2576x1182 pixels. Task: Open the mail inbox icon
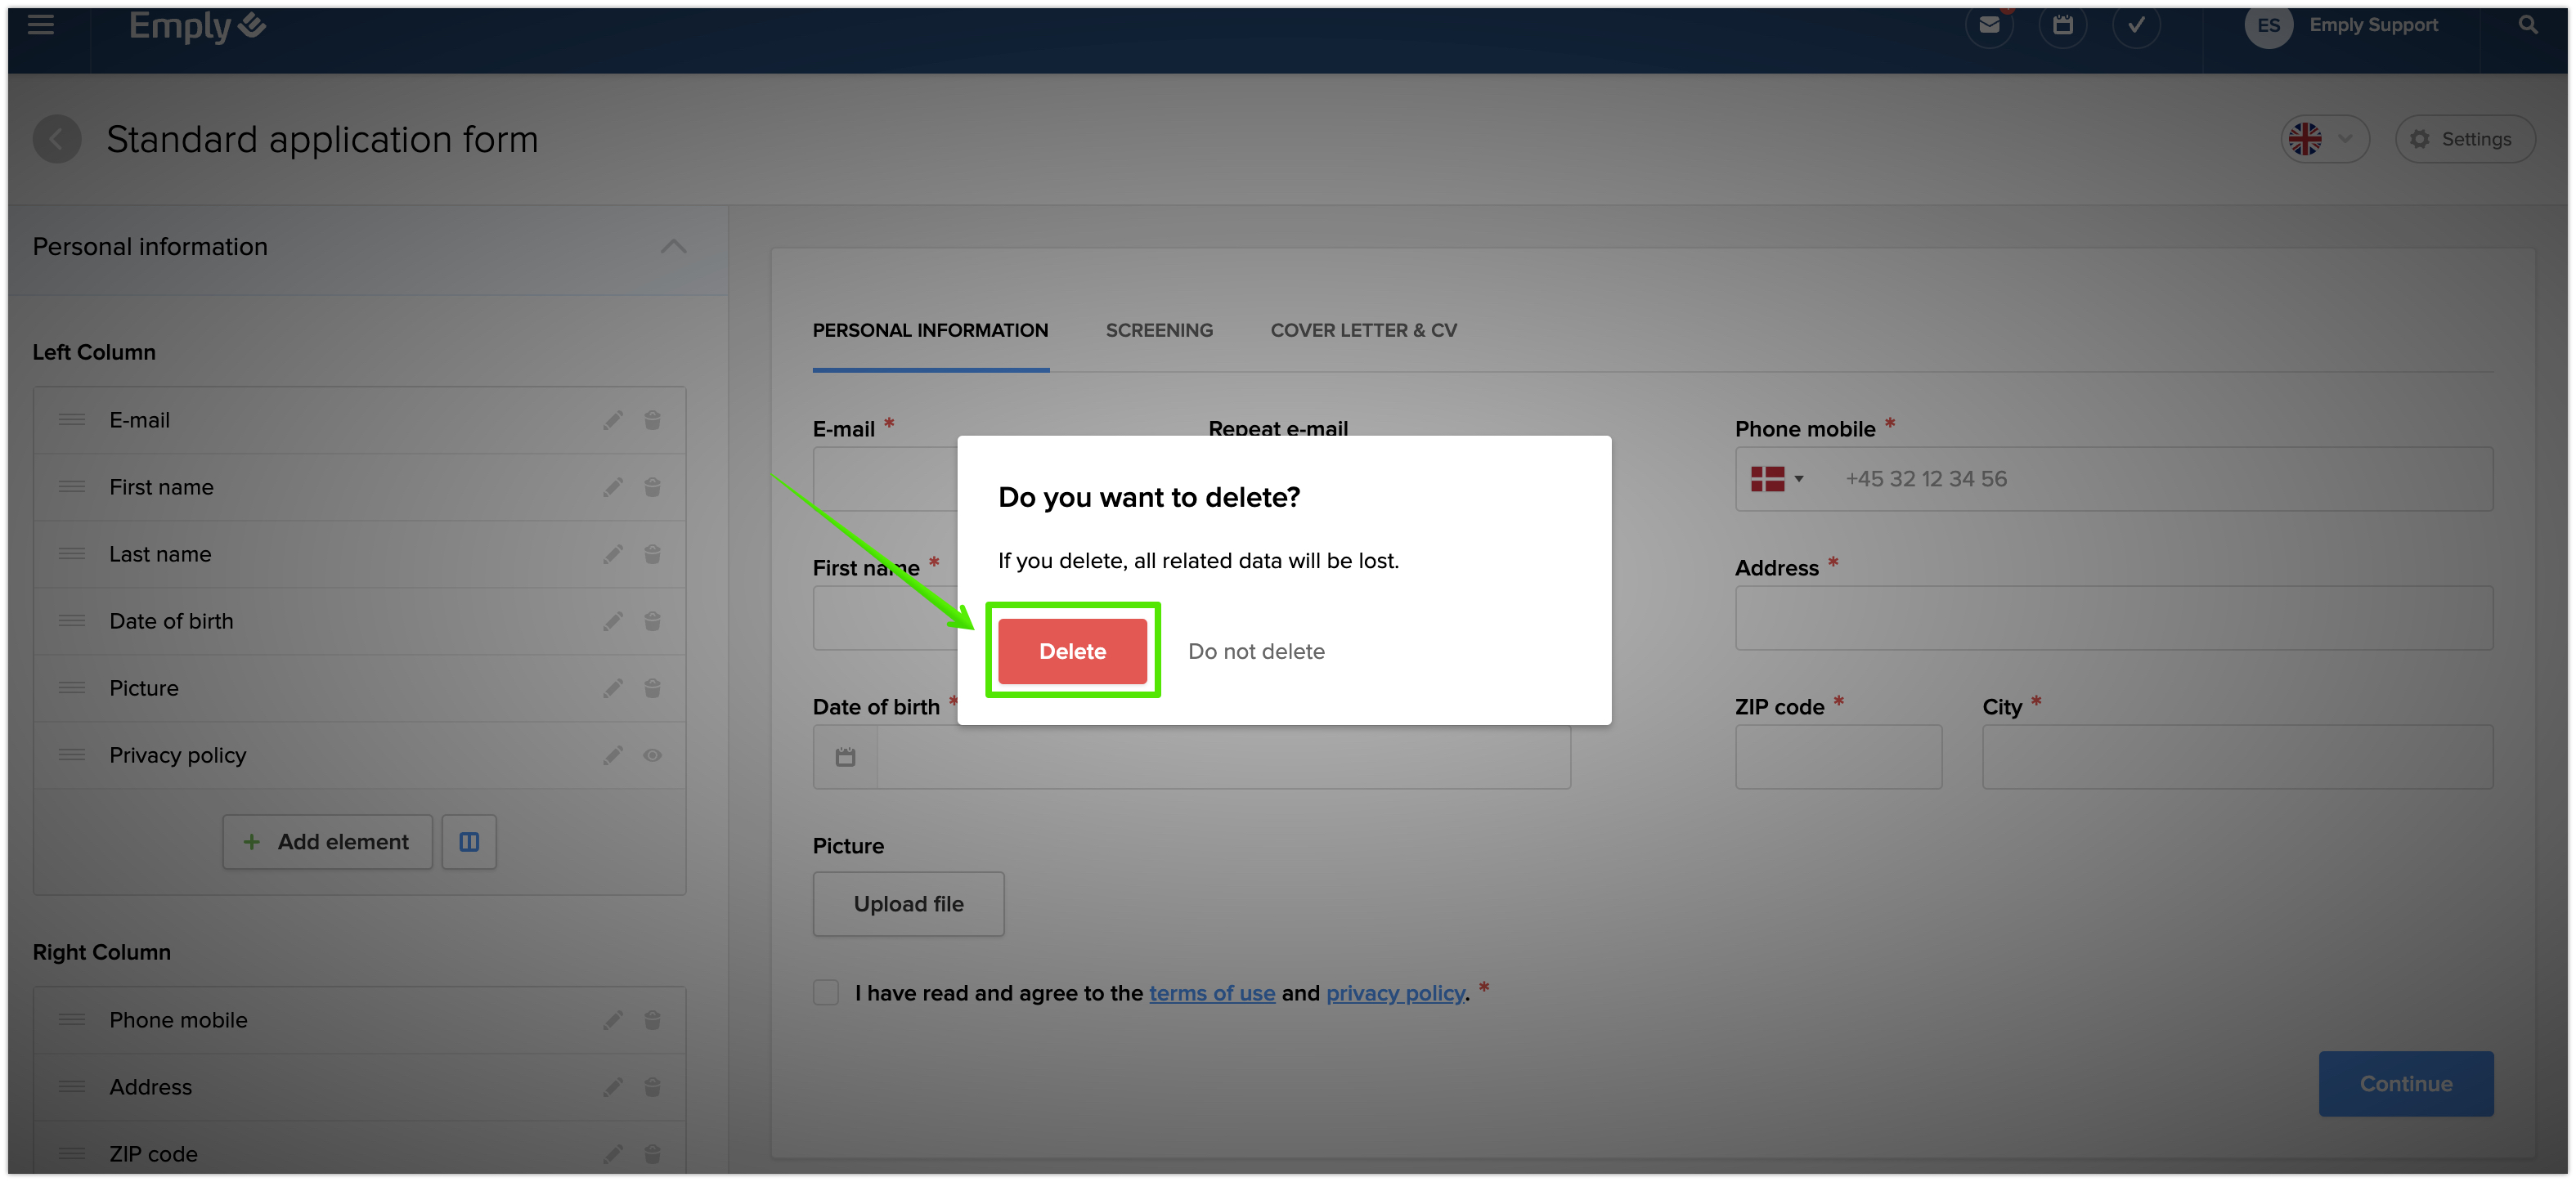(1988, 26)
